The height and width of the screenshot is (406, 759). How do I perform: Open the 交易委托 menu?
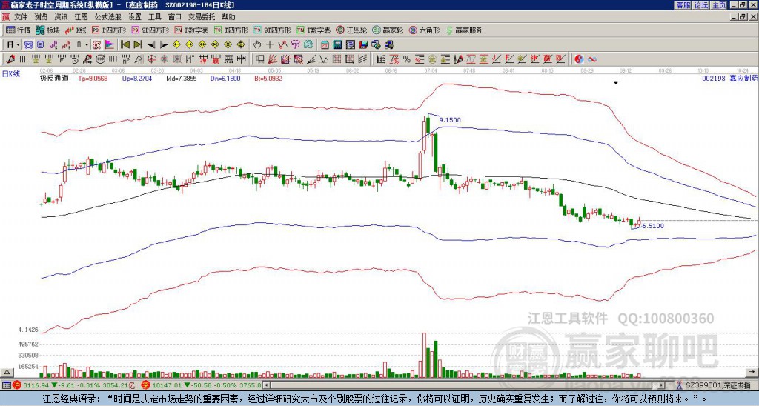(x=202, y=17)
